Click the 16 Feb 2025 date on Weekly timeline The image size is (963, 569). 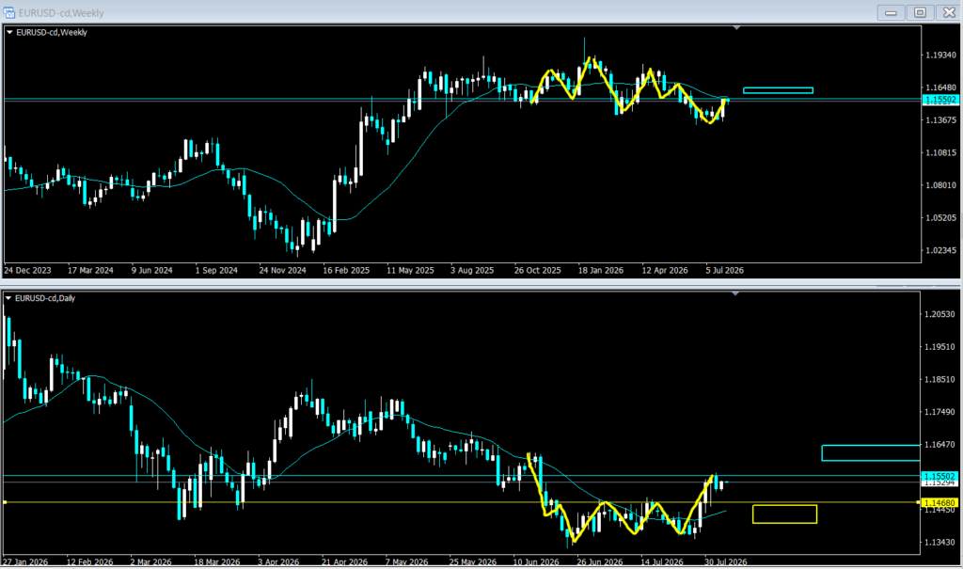click(346, 270)
